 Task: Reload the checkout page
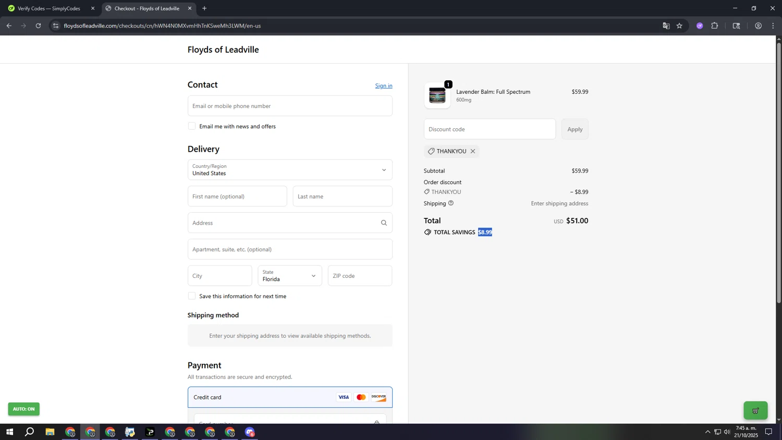pyautogui.click(x=38, y=26)
